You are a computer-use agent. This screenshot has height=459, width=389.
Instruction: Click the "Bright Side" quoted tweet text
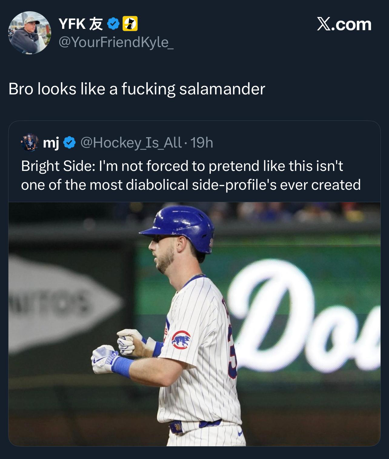click(191, 175)
